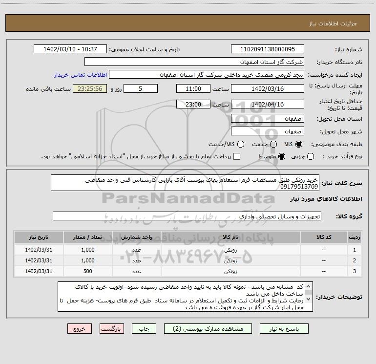Click the remaining time countdown 23:25:56

[x=90, y=88]
